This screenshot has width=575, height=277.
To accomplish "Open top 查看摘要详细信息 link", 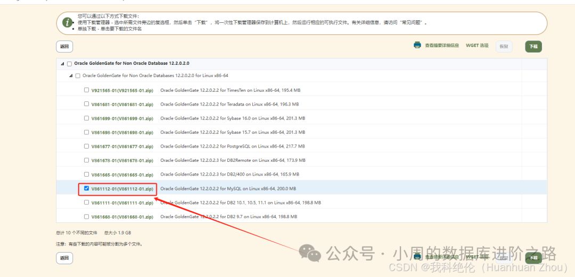I will coord(442,46).
